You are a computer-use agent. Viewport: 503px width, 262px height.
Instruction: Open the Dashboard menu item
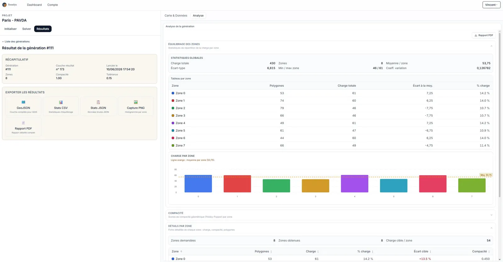point(34,5)
